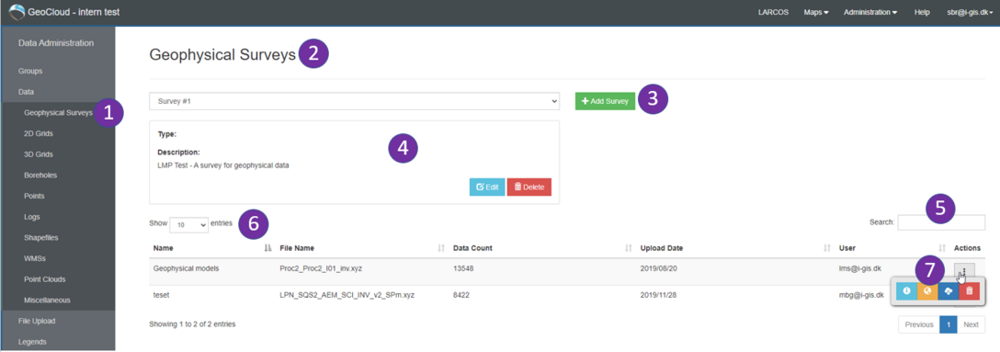The width and height of the screenshot is (1000, 352).
Task: Sort table by Upload Date icon
Action: [x=827, y=248]
